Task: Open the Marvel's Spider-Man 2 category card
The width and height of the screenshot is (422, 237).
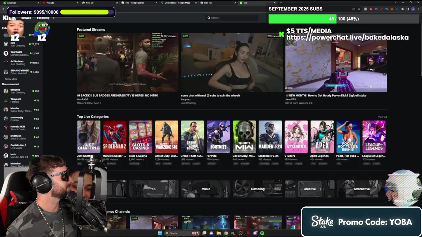Action: [114, 137]
